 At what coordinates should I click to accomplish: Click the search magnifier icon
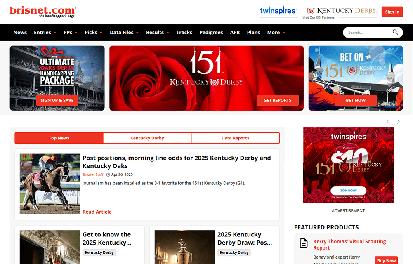pos(395,32)
